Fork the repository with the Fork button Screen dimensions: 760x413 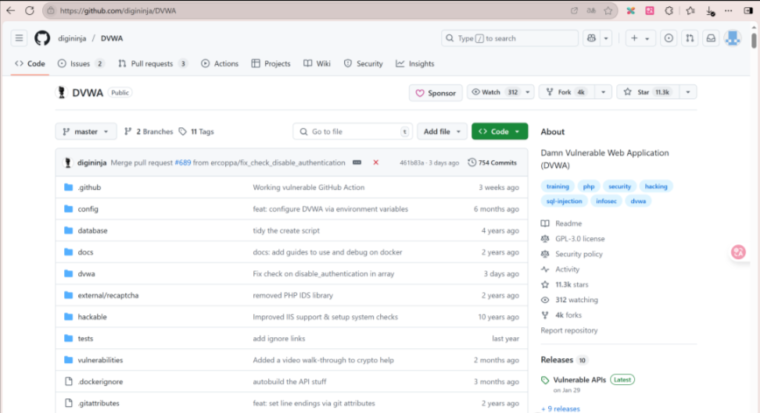(567, 92)
